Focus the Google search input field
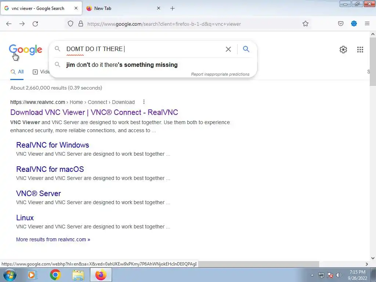This screenshot has height=282, width=376. point(144,49)
